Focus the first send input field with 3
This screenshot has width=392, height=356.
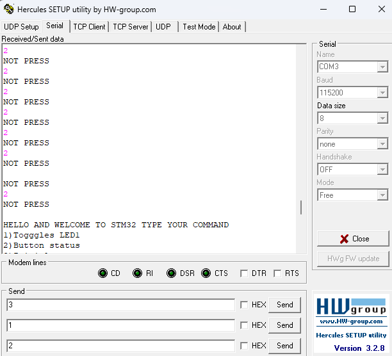click(x=121, y=305)
